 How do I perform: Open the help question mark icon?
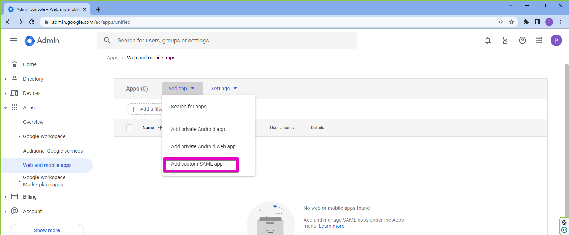point(522,40)
